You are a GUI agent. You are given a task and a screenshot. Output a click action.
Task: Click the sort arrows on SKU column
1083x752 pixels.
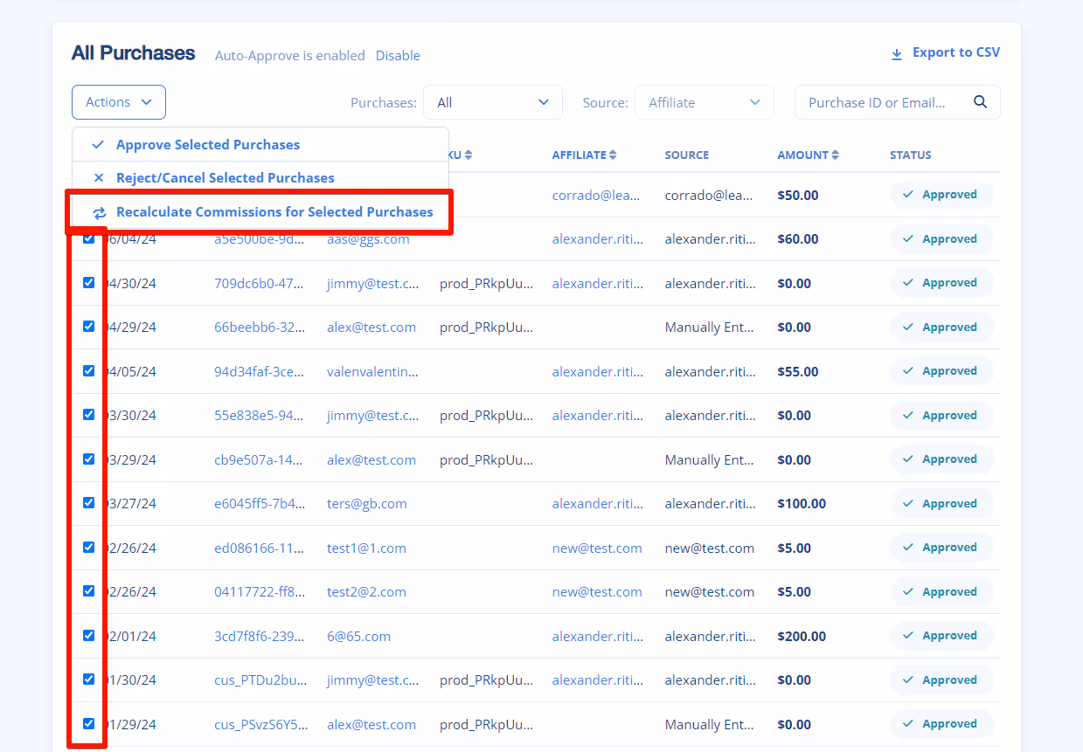[x=467, y=154]
